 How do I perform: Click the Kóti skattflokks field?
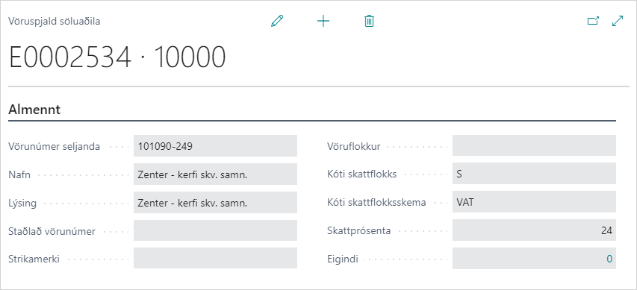[x=534, y=174]
